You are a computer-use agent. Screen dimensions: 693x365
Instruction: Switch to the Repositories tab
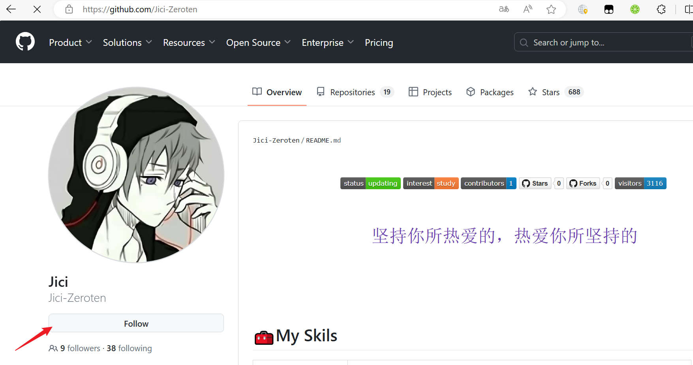coord(355,92)
